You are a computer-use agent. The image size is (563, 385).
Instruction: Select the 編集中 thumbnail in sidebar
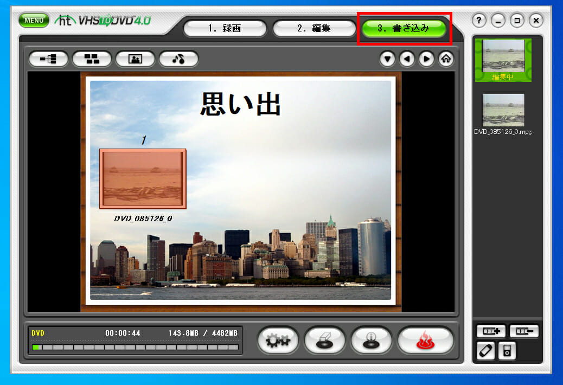tap(503, 60)
